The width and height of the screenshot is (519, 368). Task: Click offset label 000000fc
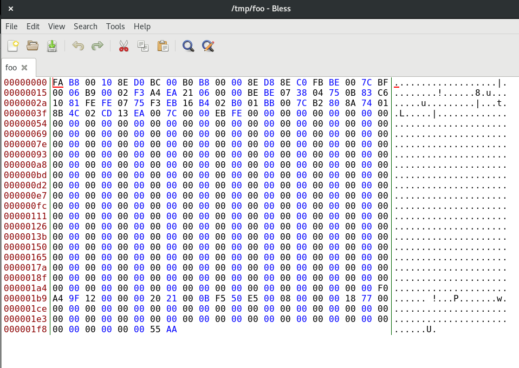(25, 206)
